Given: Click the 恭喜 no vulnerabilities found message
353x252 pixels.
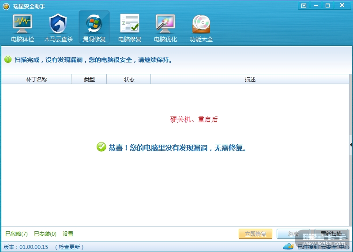Looking at the screenshot, I should [177, 148].
